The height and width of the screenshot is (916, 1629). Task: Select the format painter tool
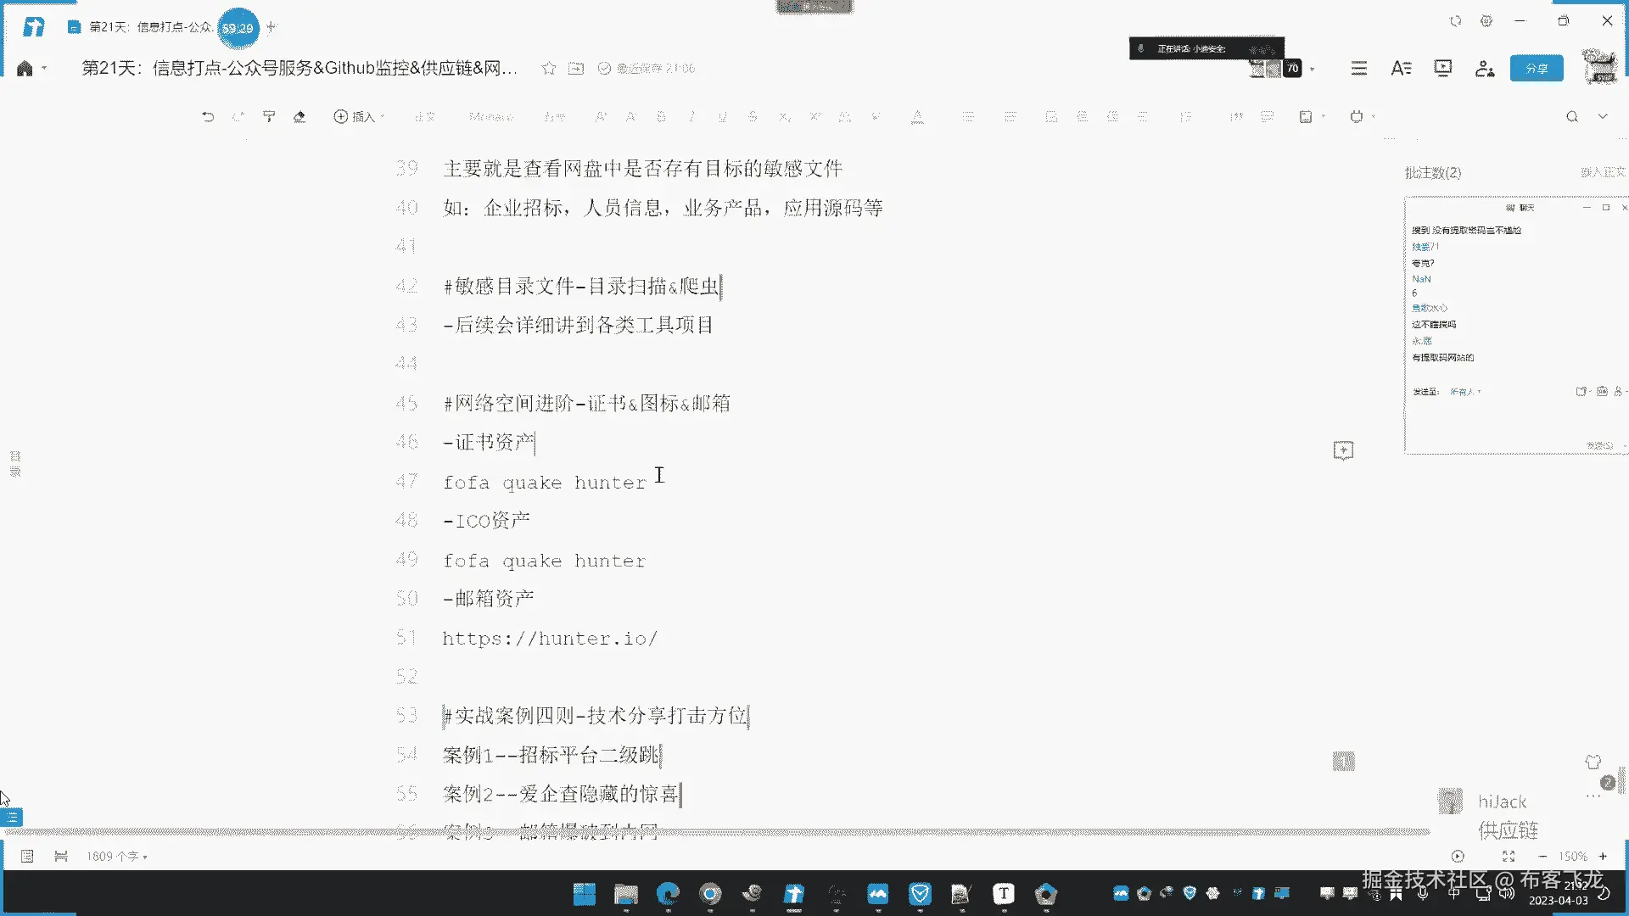269,117
